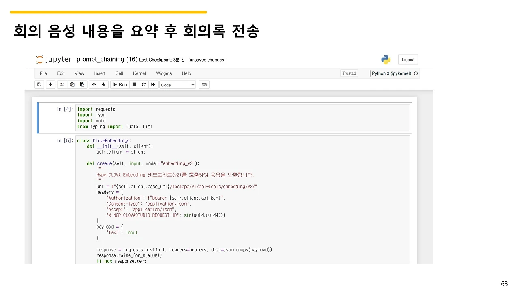Paste the copied cell
This screenshot has height=292, width=519.
tap(82, 84)
